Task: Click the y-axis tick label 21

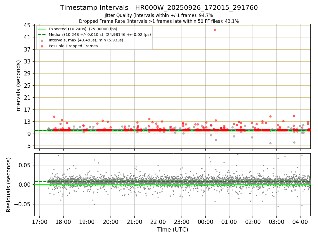Action: pos(27,98)
